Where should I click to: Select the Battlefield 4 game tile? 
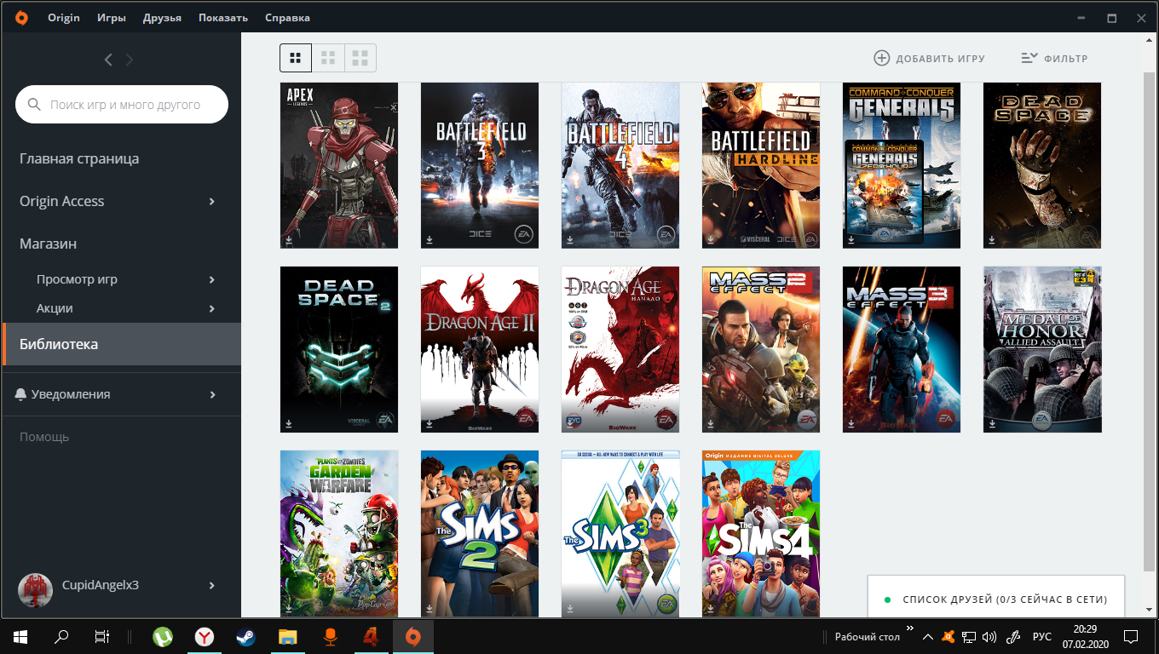[620, 165]
